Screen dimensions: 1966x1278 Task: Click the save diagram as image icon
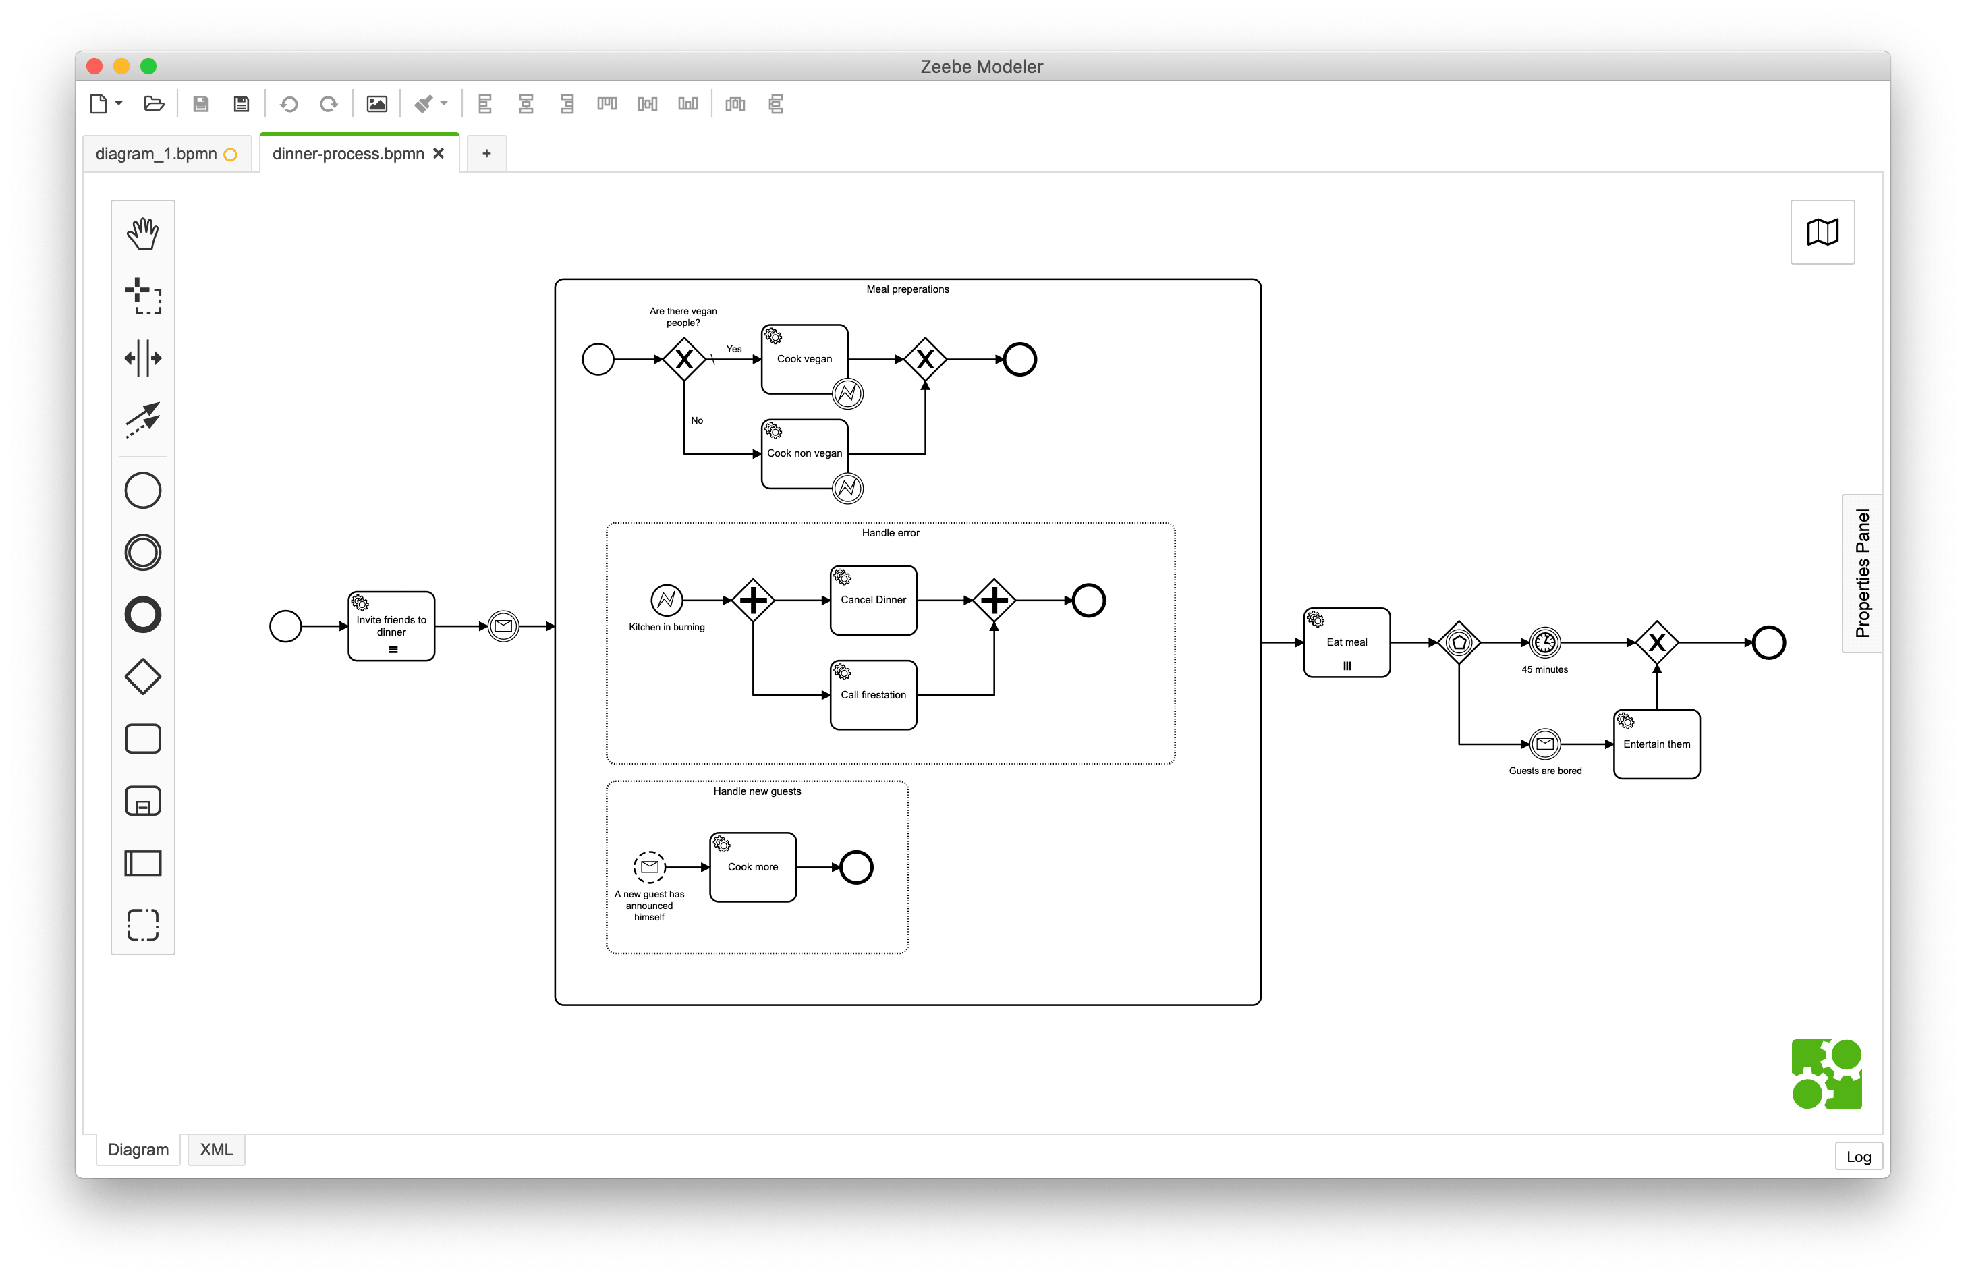(376, 104)
